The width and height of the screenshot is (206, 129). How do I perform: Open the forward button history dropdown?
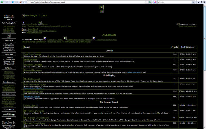pyautogui.click(x=10, y=2)
